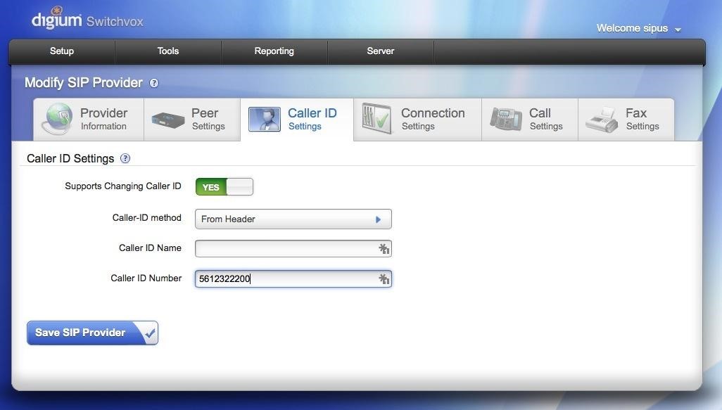Open the Fax Settings tab

(626, 119)
